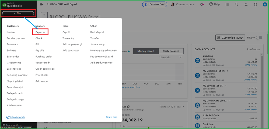
Task: Click the + New button
Action: (x=18, y=13)
